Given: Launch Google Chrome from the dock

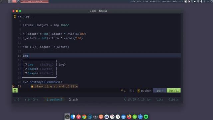Looking at the screenshot, I should [x=84, y=117].
